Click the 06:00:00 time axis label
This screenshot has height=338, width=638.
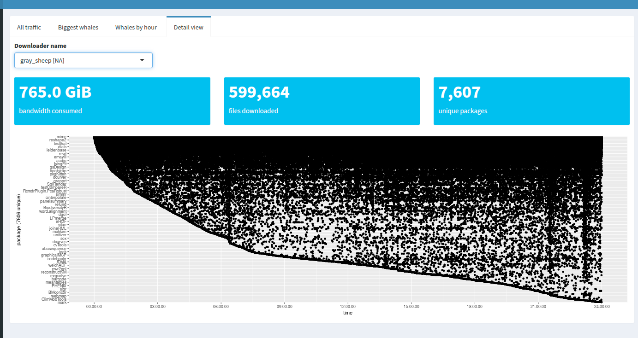click(x=221, y=306)
